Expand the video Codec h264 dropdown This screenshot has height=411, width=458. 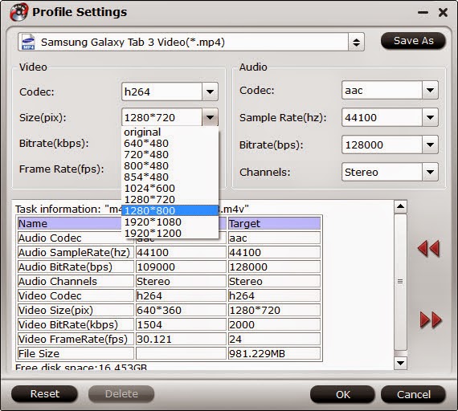click(x=210, y=92)
